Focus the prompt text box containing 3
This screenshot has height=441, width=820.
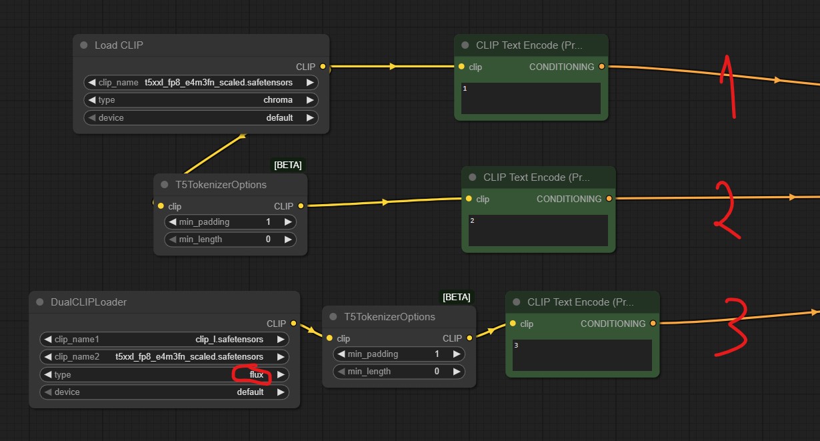pos(583,356)
